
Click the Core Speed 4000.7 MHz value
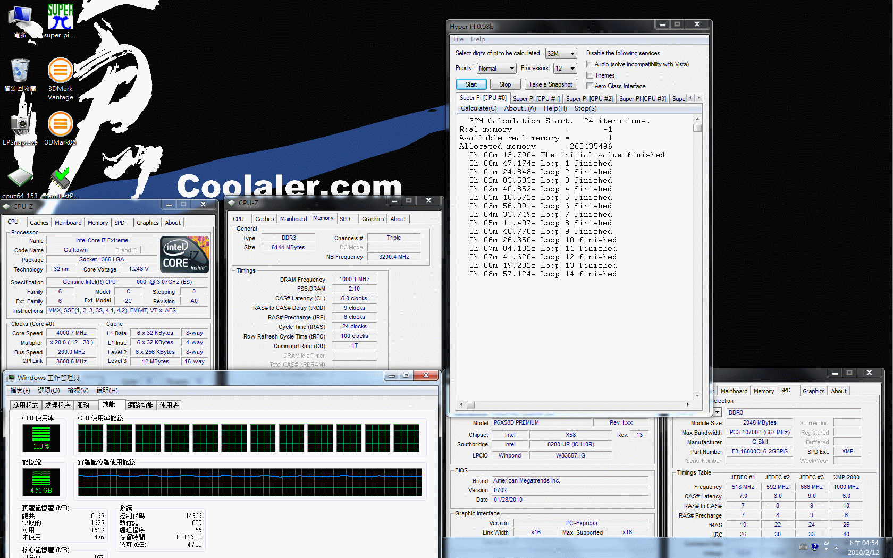pos(72,333)
